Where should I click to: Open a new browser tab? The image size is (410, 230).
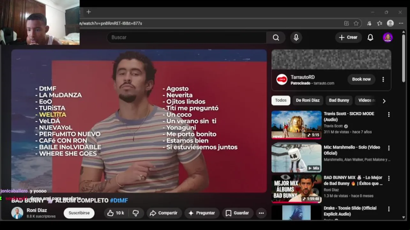point(88,12)
